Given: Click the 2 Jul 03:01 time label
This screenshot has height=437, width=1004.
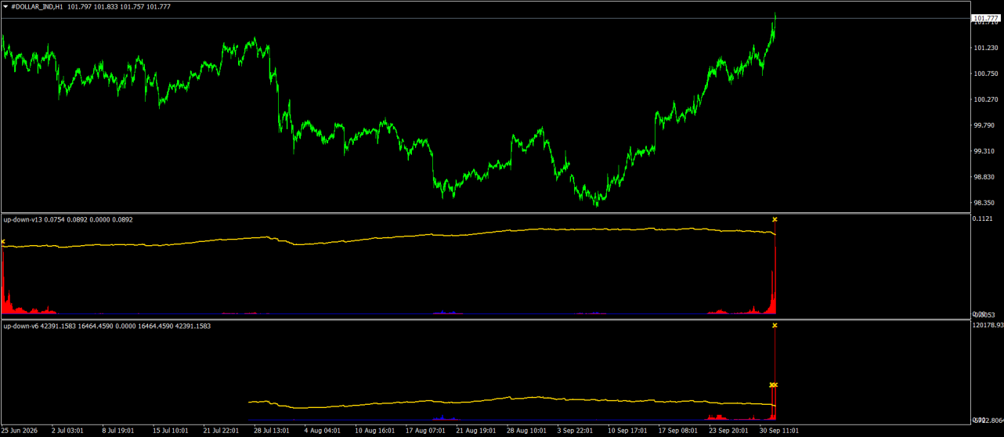Looking at the screenshot, I should (67, 430).
